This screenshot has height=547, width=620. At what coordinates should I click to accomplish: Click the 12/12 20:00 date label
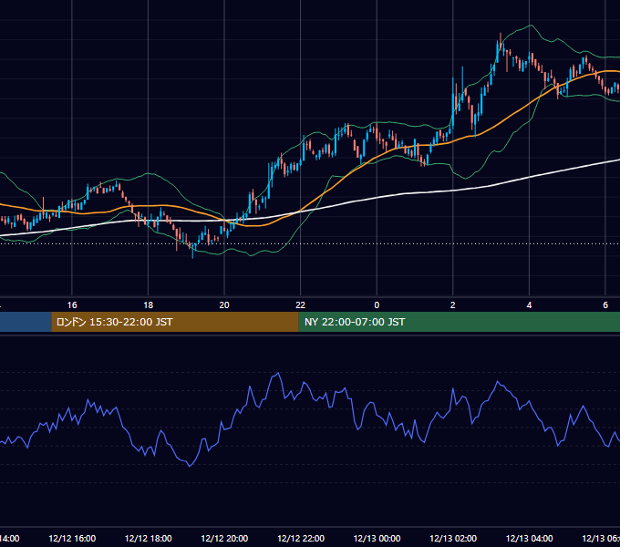[x=224, y=538]
